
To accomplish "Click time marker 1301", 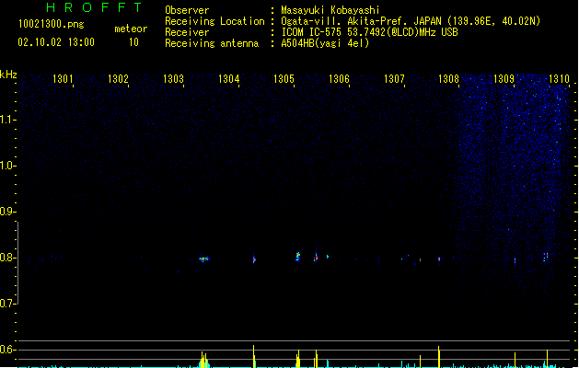I will point(63,79).
